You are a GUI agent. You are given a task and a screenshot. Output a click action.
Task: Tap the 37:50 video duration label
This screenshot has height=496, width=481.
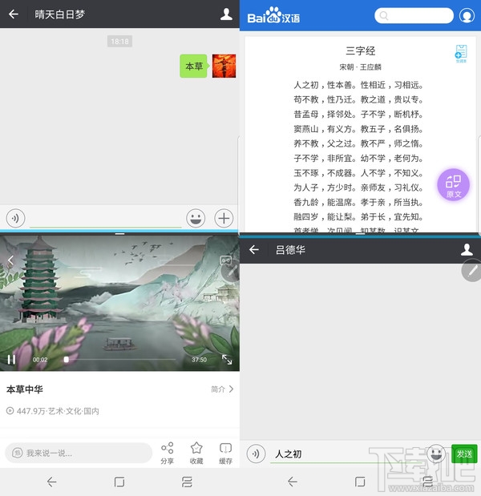pos(199,360)
